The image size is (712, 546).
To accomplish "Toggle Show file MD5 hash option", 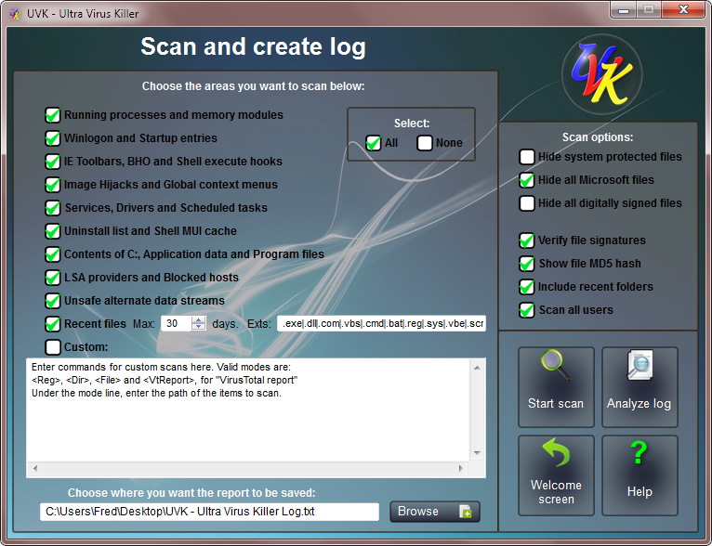I will click(527, 264).
